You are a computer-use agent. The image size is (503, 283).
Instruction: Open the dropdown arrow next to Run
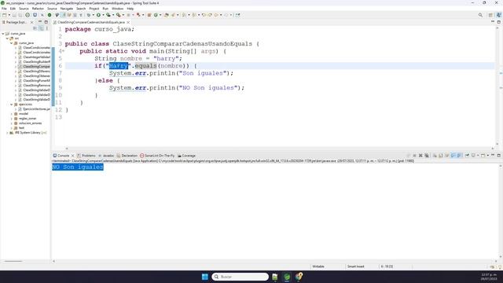(x=103, y=15)
